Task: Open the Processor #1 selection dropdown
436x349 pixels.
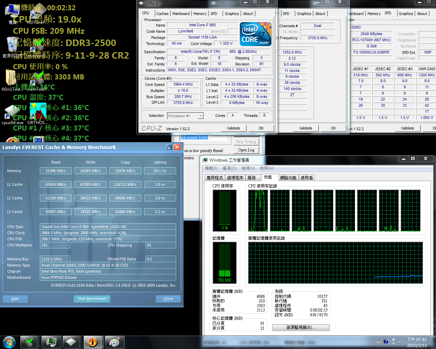Action: pyautogui.click(x=185, y=116)
